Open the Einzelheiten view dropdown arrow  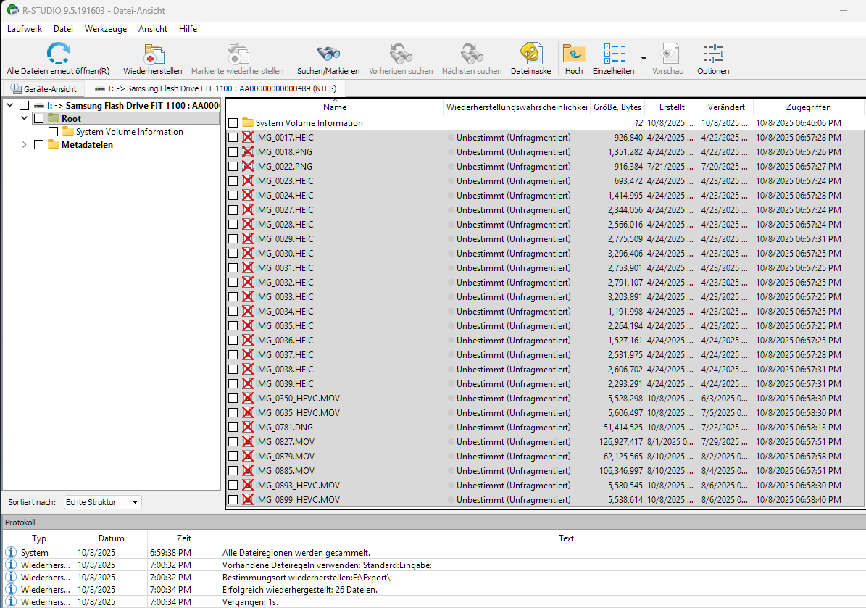click(644, 58)
